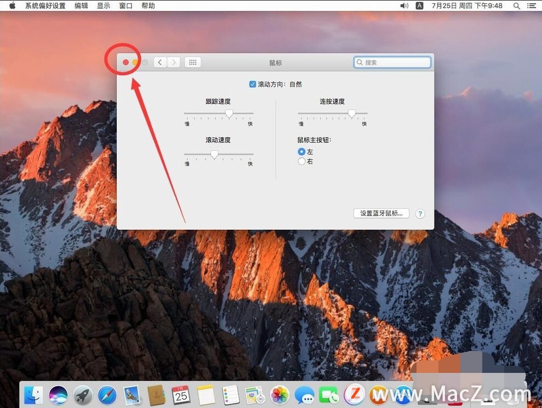Open Spotlight search magnifier
Screen dimensions: 542x408
[x=516, y=5]
